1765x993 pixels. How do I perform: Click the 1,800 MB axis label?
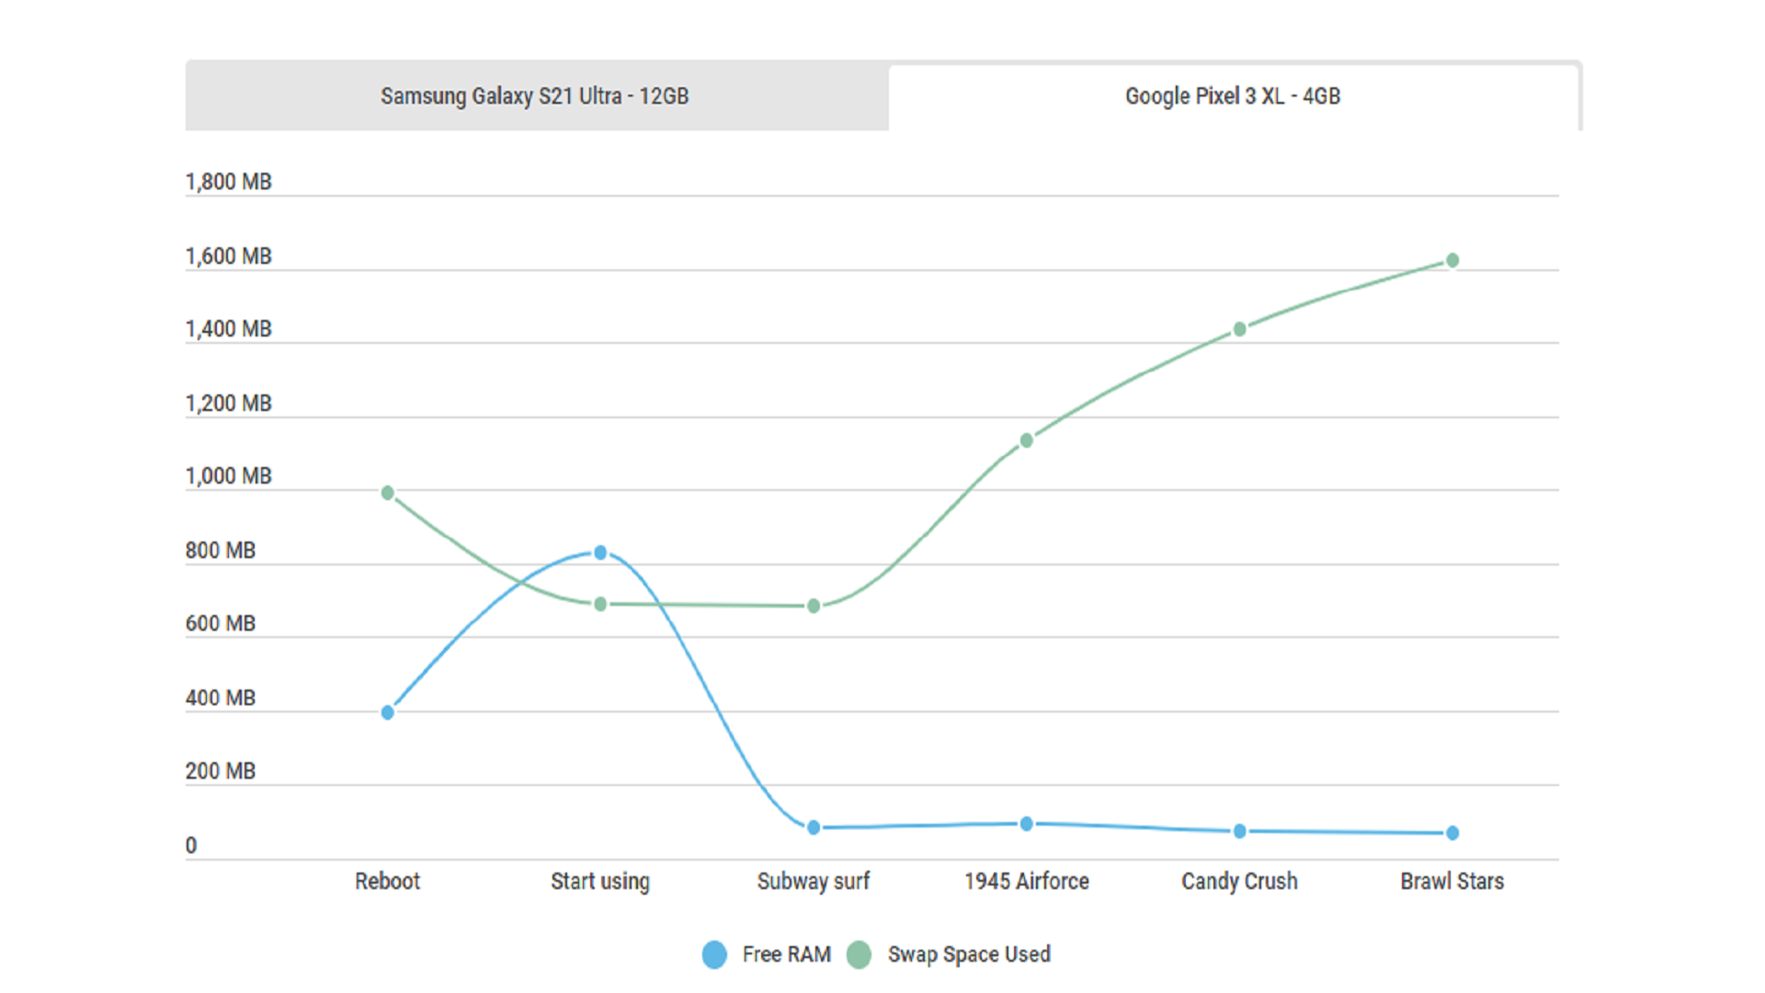(x=228, y=182)
